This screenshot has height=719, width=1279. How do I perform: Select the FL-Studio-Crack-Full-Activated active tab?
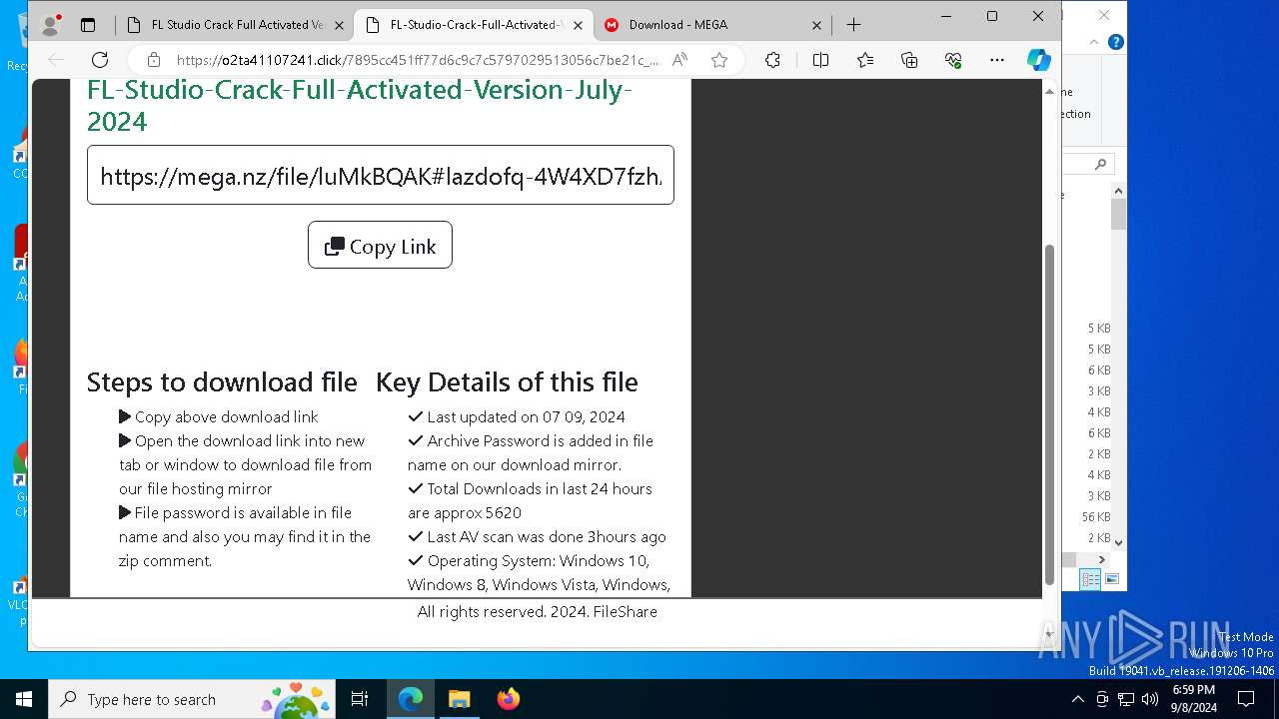[x=474, y=25]
